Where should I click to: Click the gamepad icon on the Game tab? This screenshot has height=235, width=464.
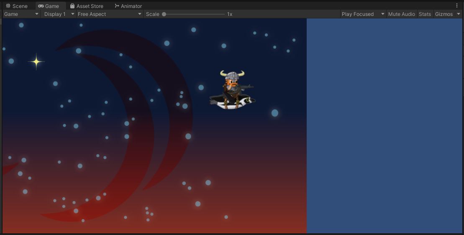pos(41,6)
